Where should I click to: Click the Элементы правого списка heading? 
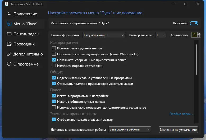74,114
